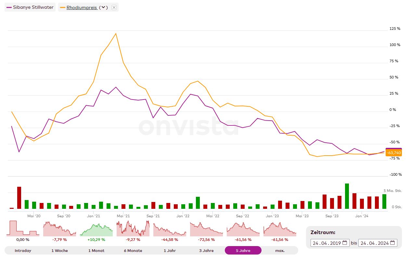Click the 0 Stk. volume label
The height and width of the screenshot is (261, 410).
click(397, 207)
